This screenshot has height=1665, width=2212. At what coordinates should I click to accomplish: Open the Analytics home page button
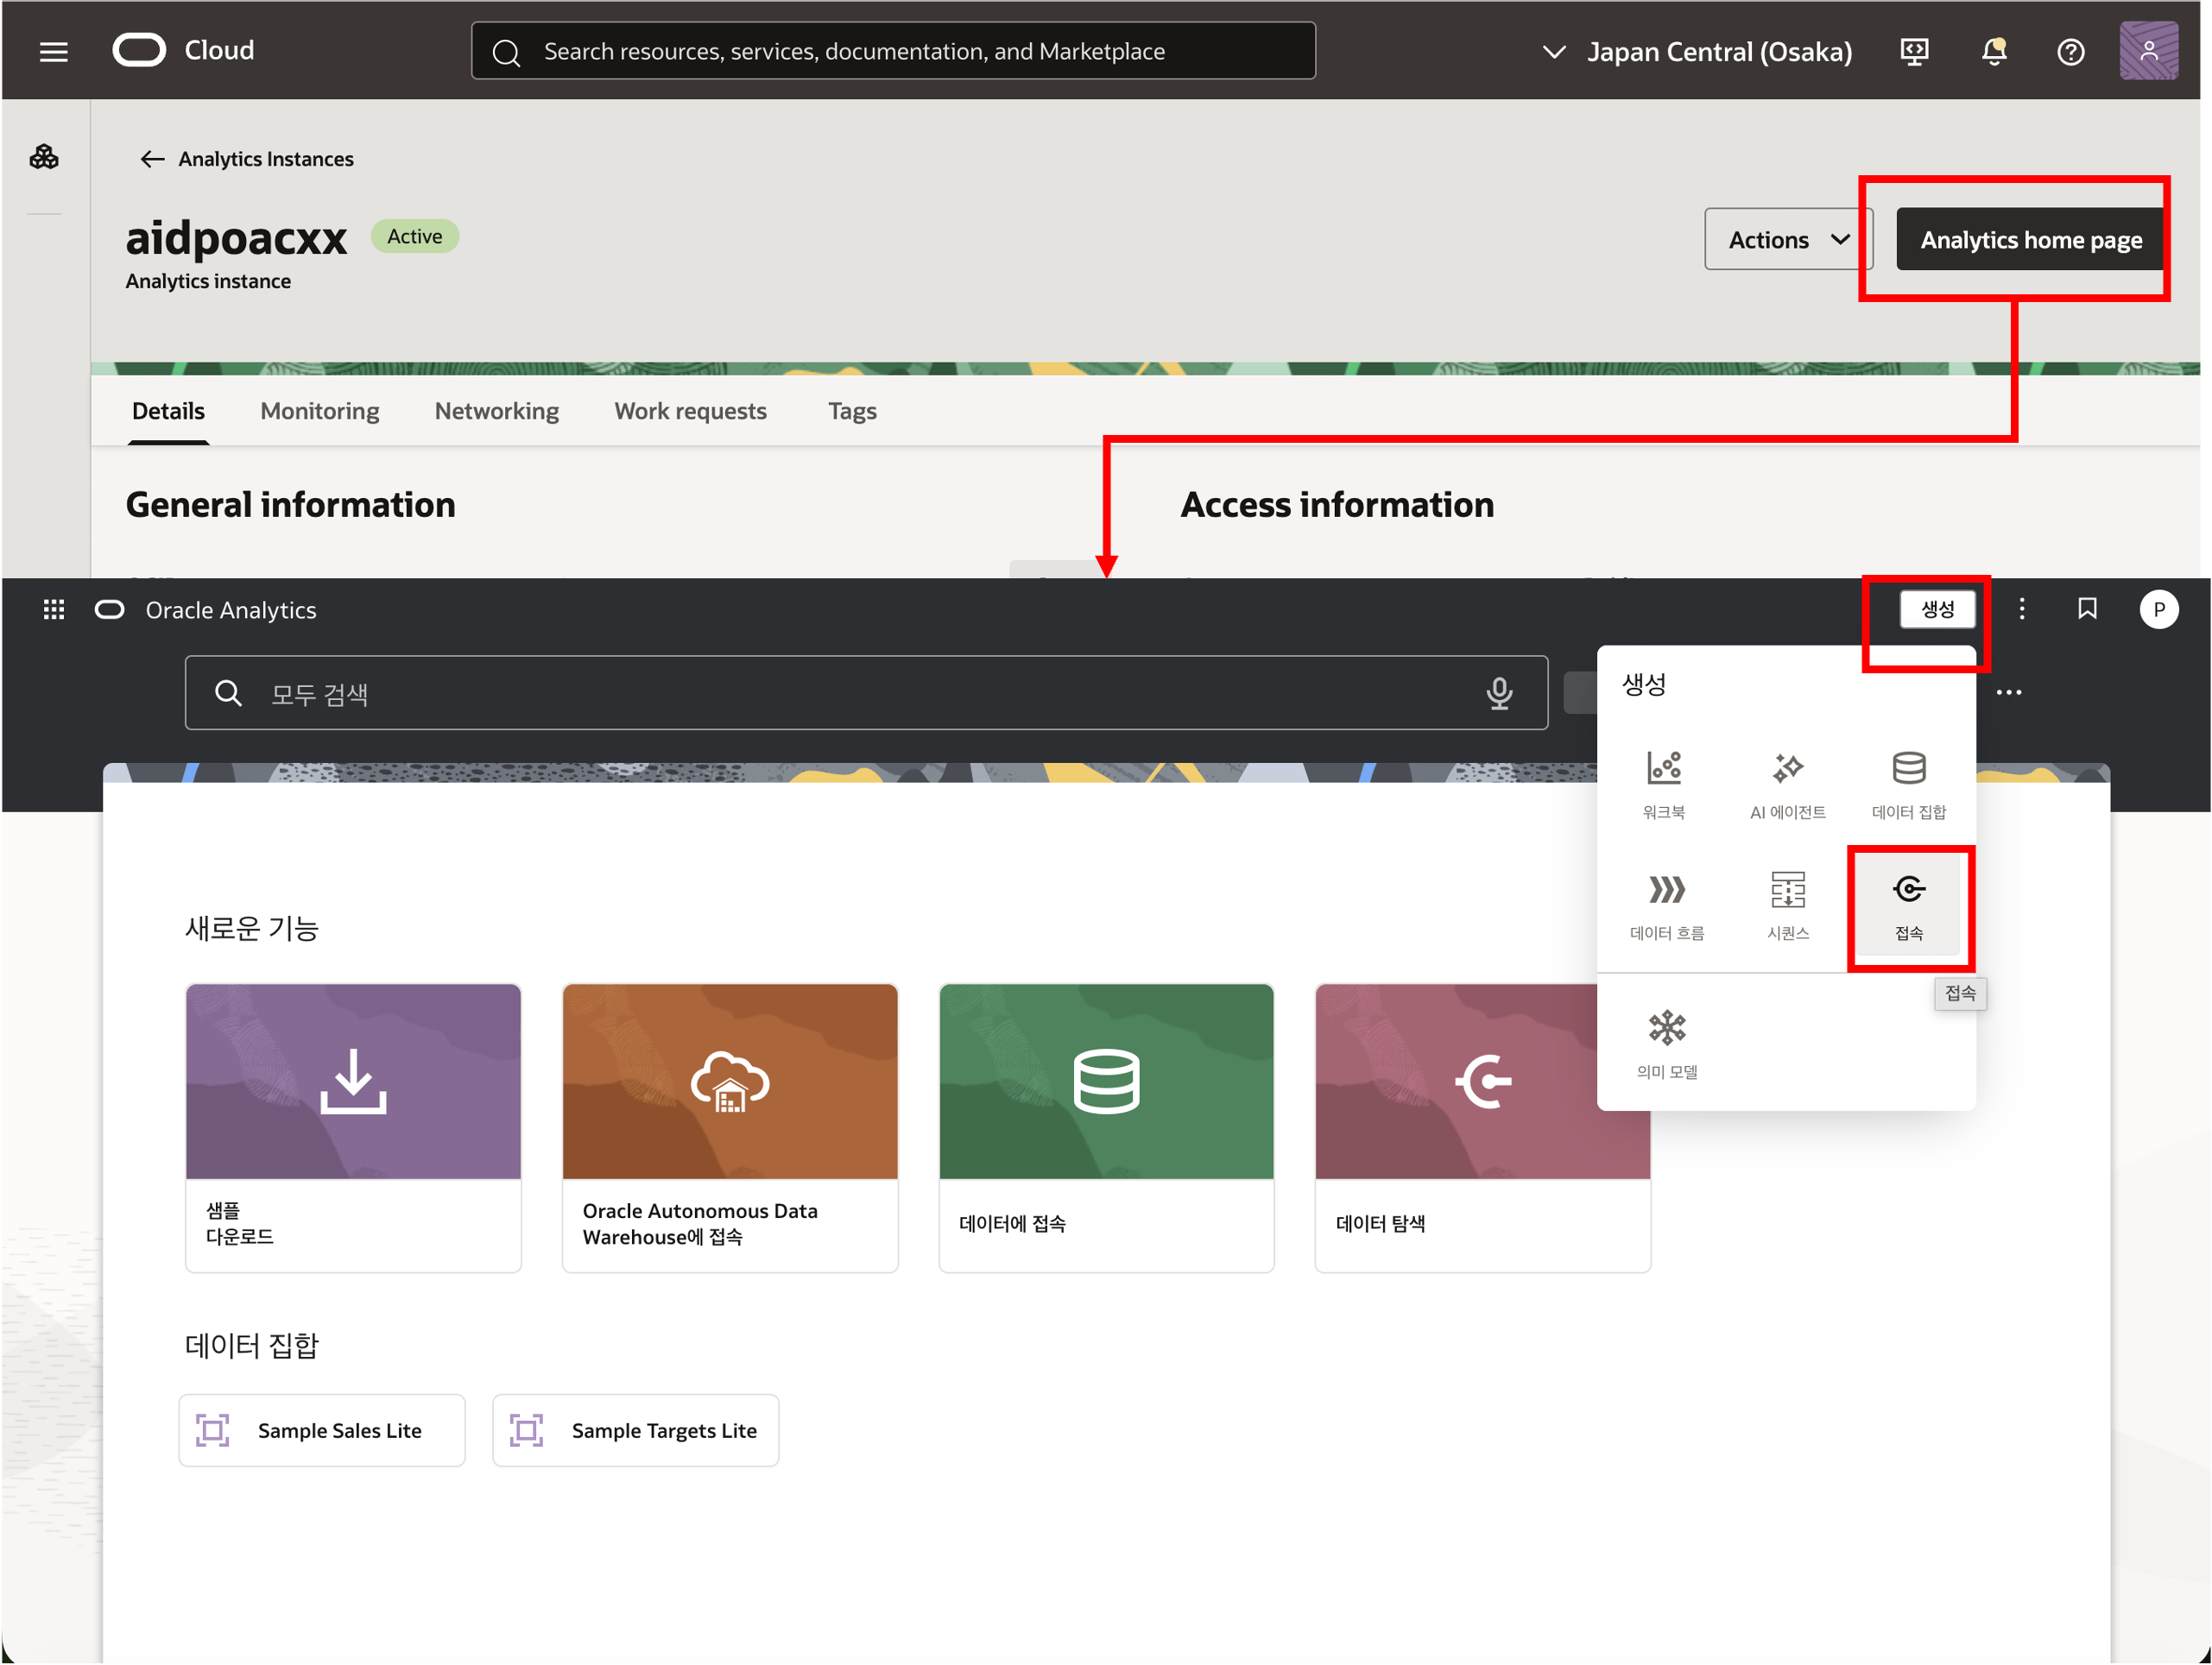point(2030,239)
